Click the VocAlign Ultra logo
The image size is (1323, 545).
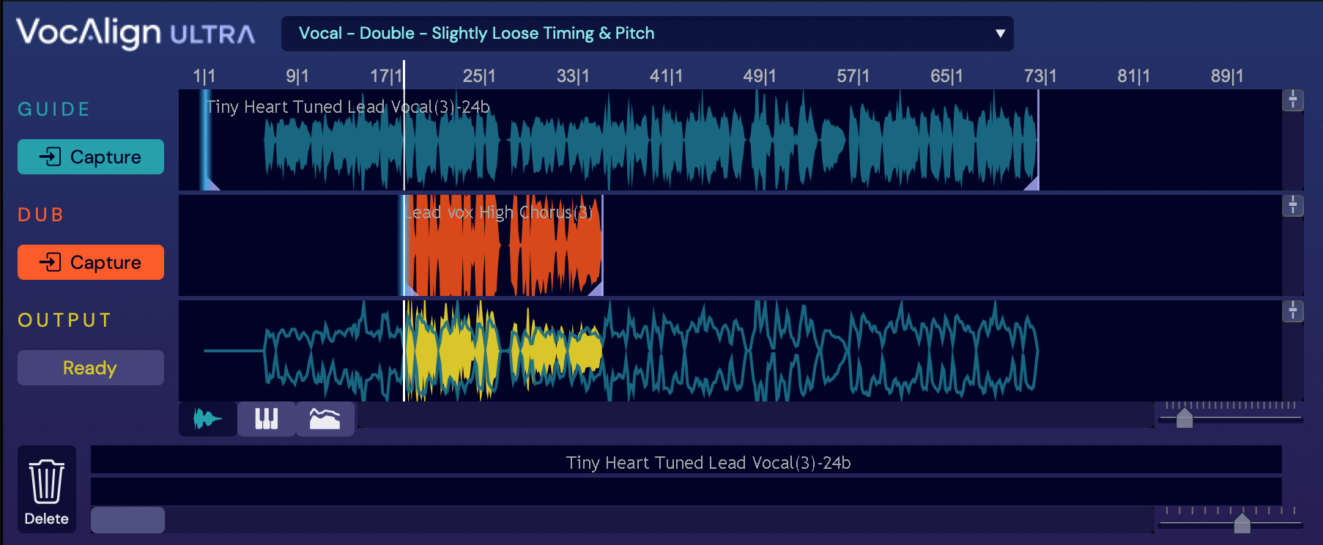click(x=136, y=33)
